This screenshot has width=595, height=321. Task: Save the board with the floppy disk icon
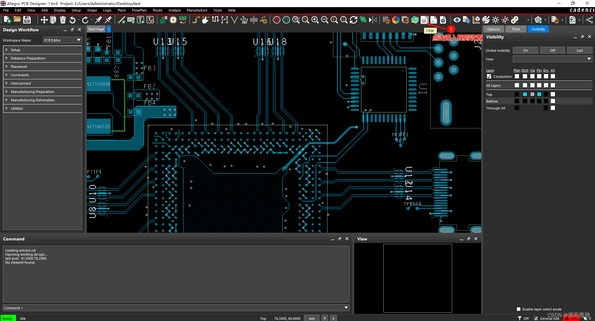pos(27,20)
